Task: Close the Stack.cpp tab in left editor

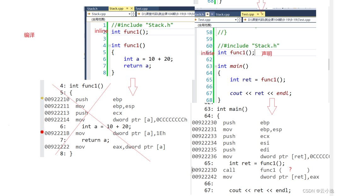Action: pyautogui.click(x=131, y=8)
